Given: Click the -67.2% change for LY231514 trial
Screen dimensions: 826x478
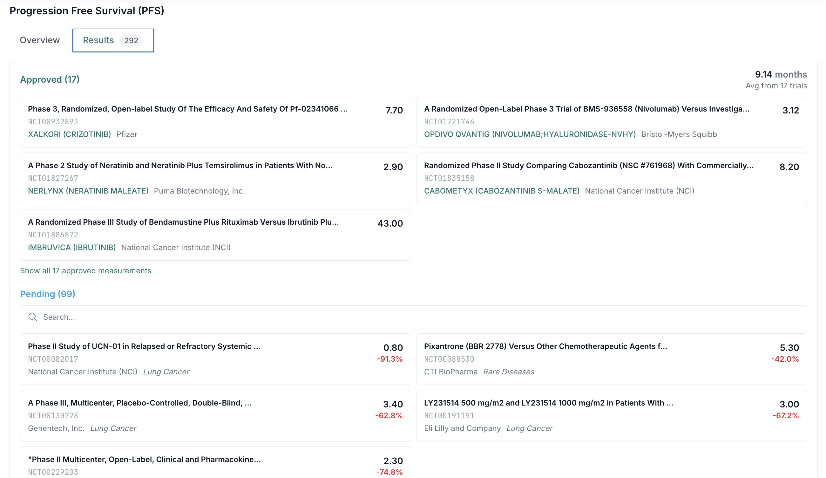Looking at the screenshot, I should click(x=786, y=415).
